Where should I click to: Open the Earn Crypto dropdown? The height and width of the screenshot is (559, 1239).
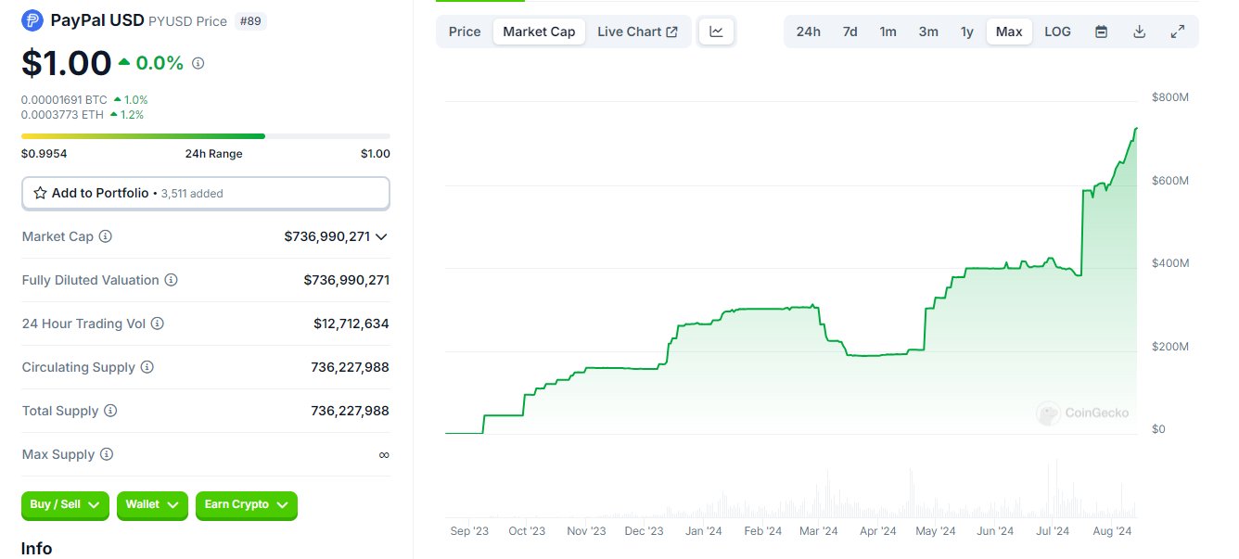coord(247,504)
